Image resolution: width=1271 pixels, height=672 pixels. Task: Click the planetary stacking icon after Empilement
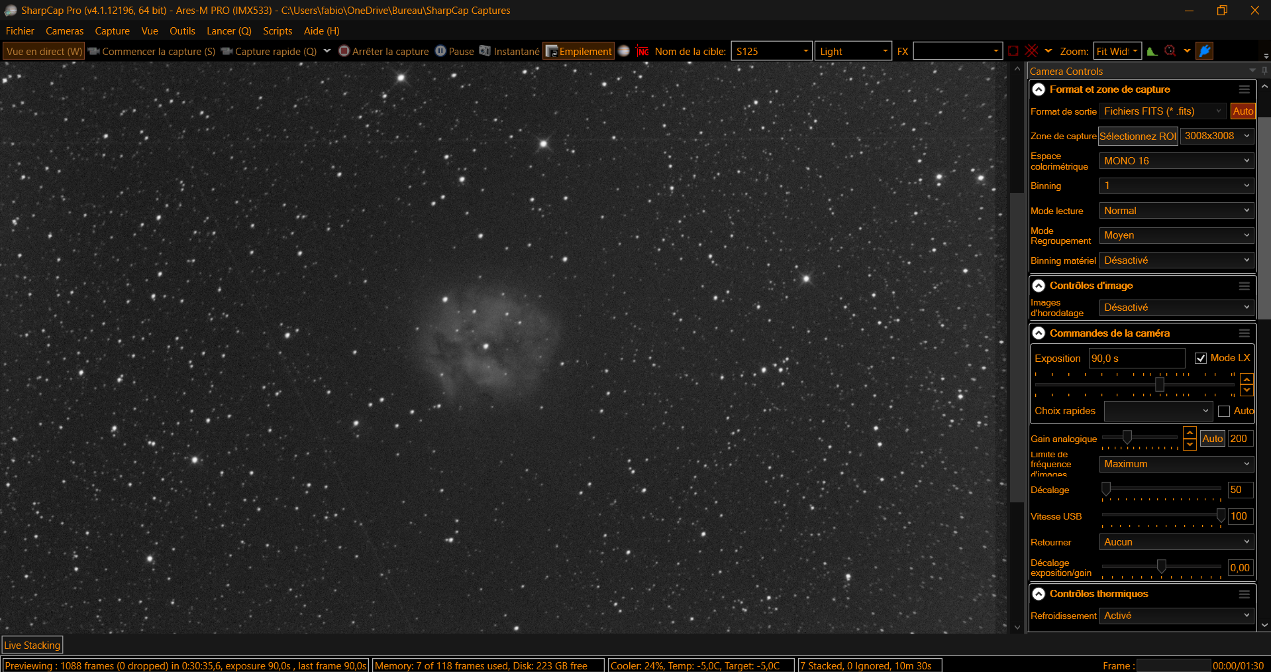click(624, 51)
